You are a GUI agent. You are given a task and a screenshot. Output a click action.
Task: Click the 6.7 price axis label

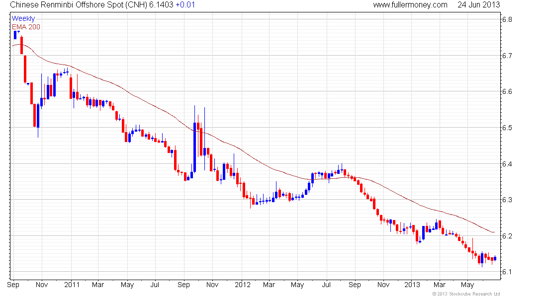point(507,56)
